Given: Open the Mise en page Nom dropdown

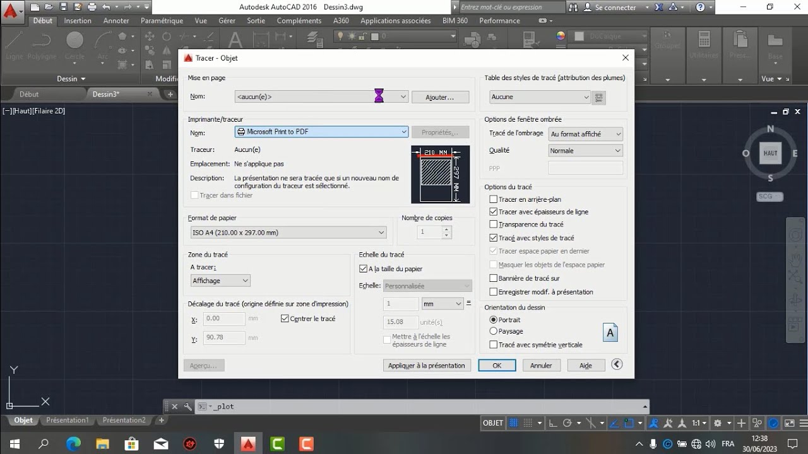Looking at the screenshot, I should 321,97.
